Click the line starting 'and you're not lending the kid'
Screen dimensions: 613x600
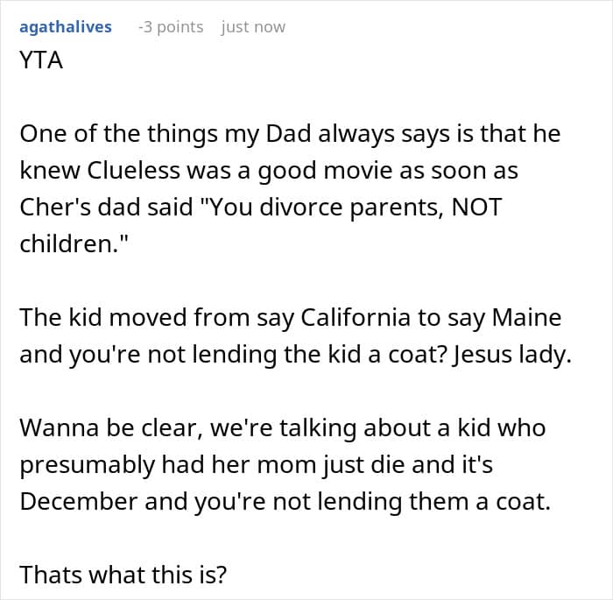pyautogui.click(x=296, y=355)
